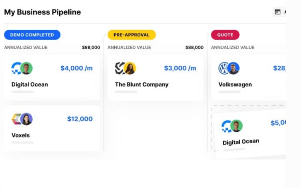
Task: Click The Blunt Company logo
Action: 120,68
